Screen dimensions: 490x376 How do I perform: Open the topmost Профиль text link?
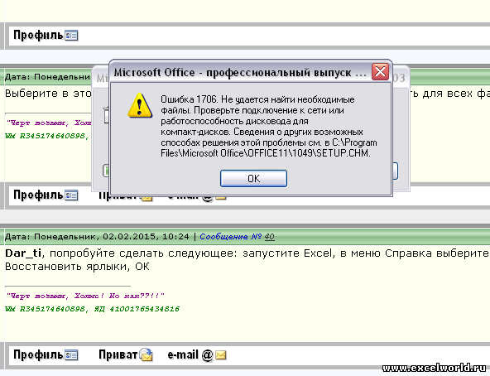click(38, 35)
